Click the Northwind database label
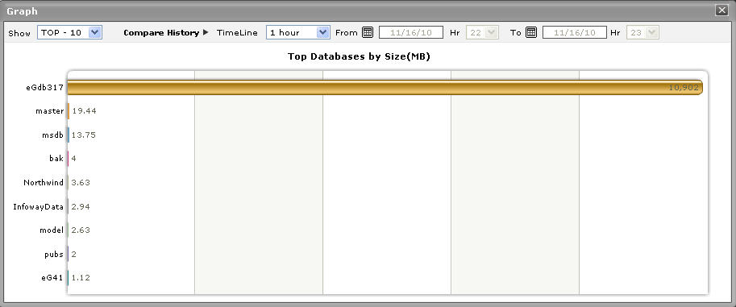736x307 pixels. point(44,183)
